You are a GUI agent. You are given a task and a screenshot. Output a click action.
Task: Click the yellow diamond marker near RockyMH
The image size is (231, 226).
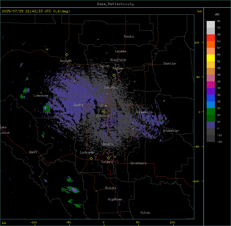67,55
